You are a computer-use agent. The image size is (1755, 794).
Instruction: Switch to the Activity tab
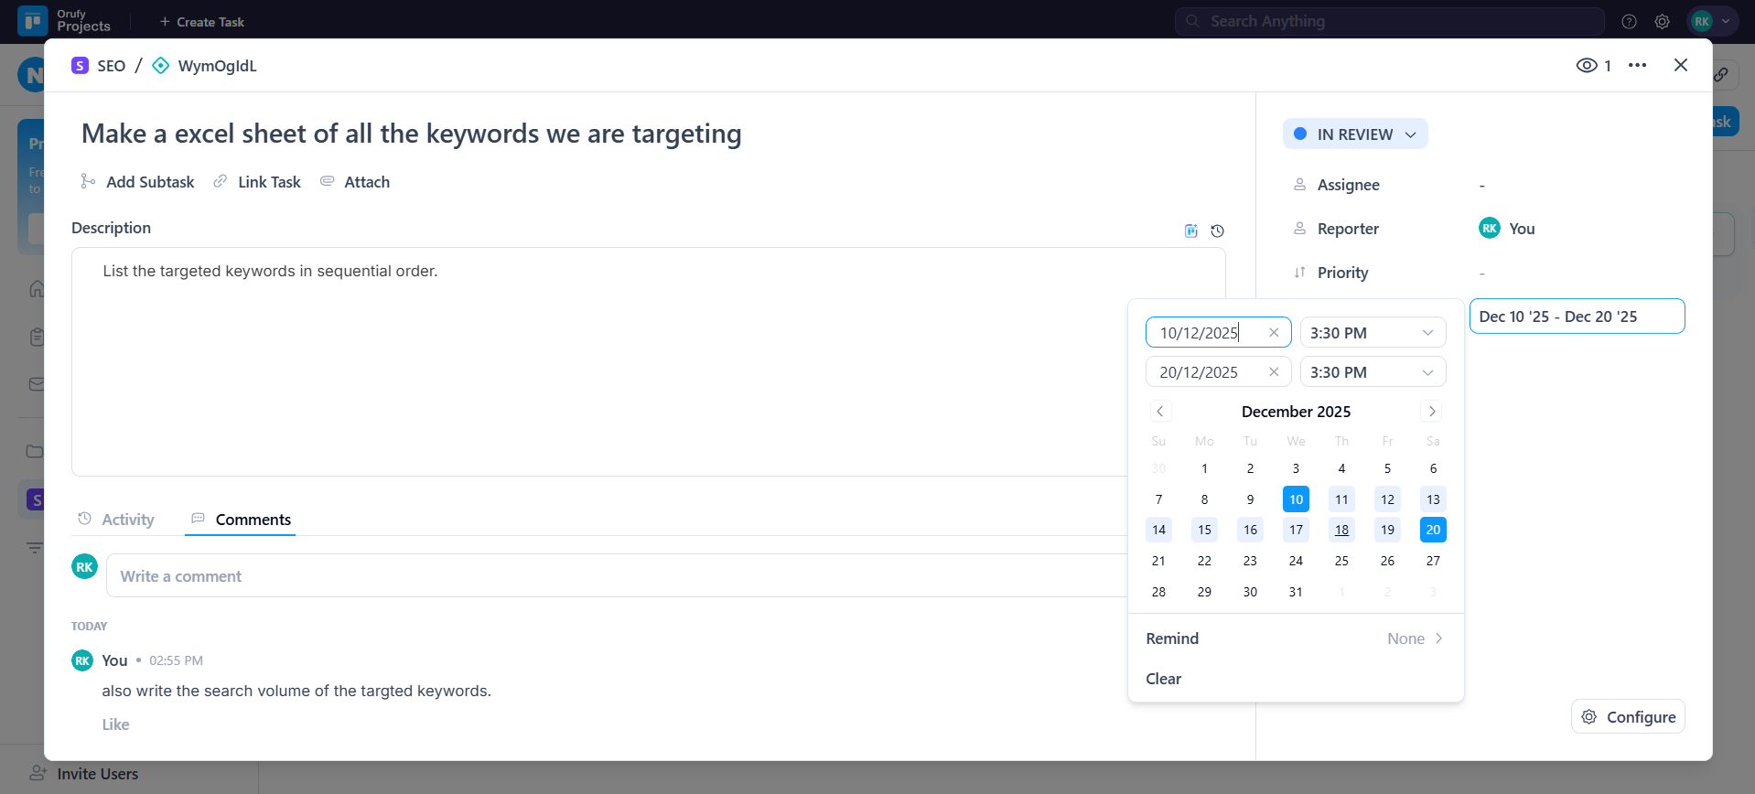116,520
